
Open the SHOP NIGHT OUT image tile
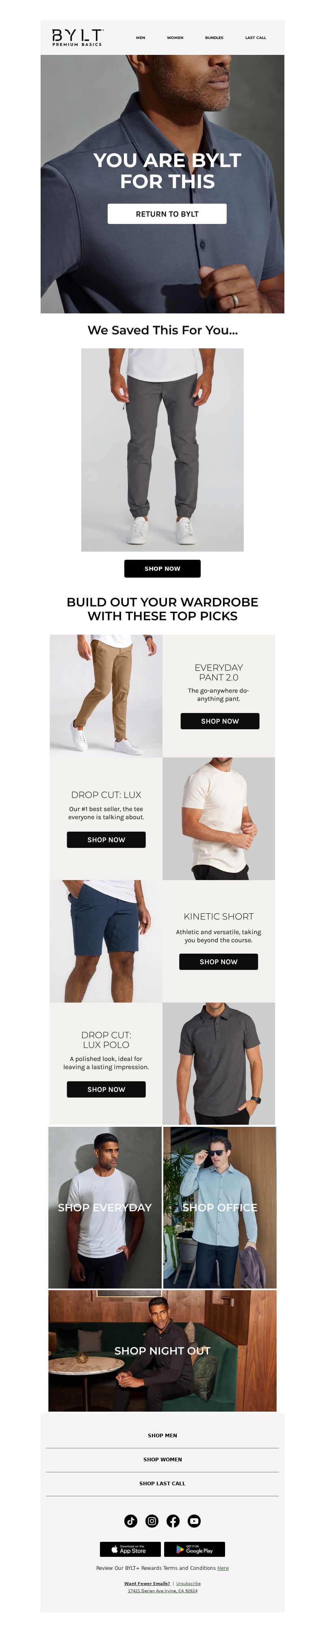[x=162, y=1350]
